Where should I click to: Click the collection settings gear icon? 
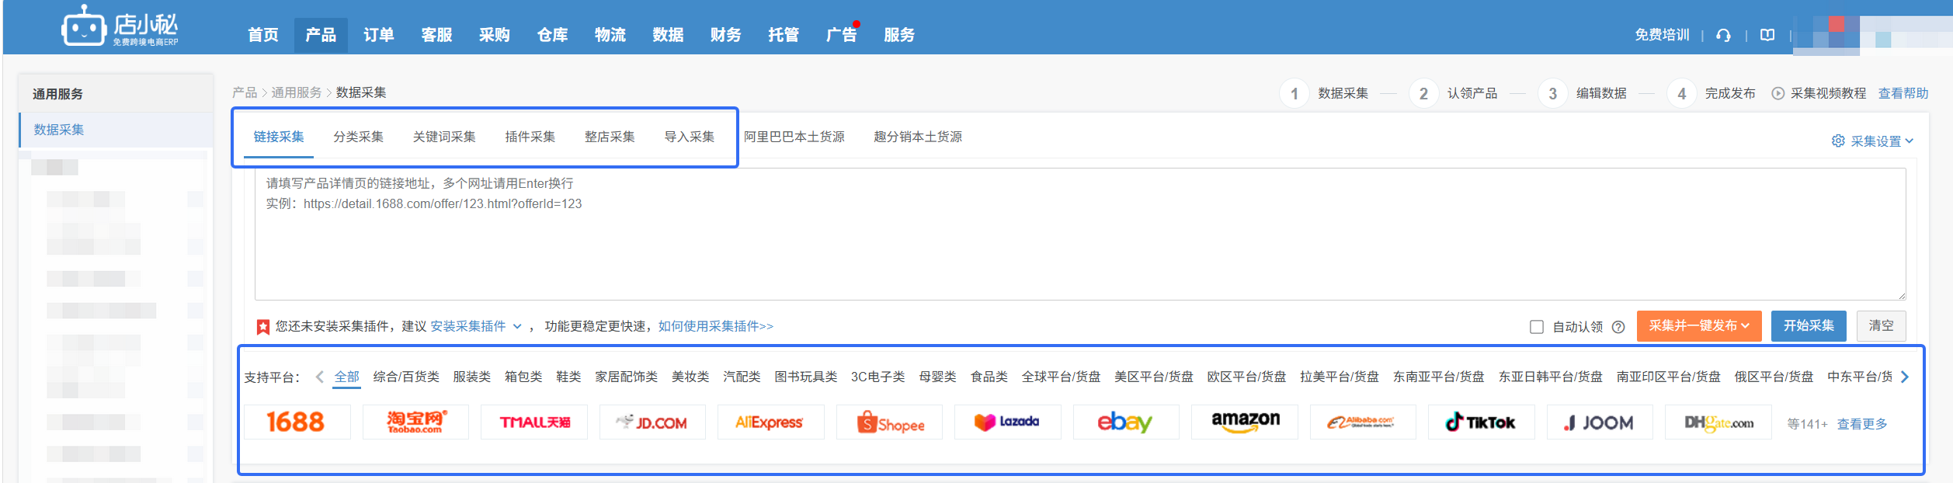pyautogui.click(x=1838, y=141)
